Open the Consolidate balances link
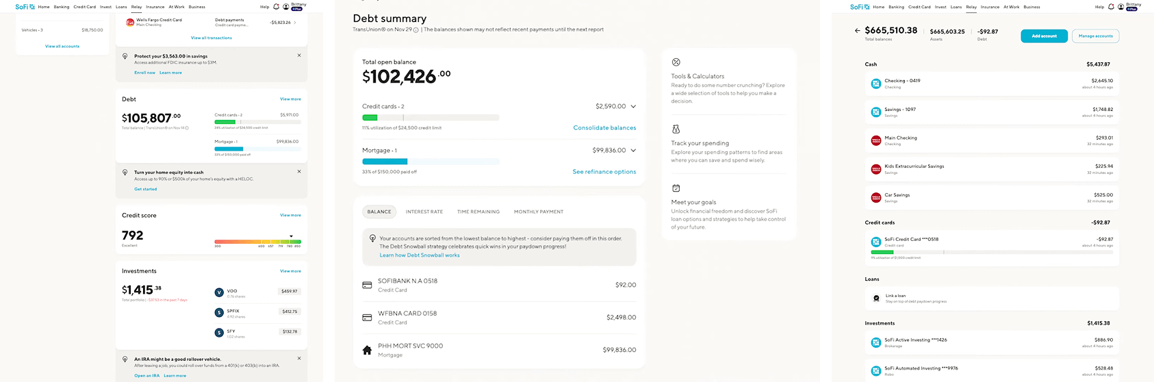Image resolution: width=1154 pixels, height=382 pixels. 604,128
